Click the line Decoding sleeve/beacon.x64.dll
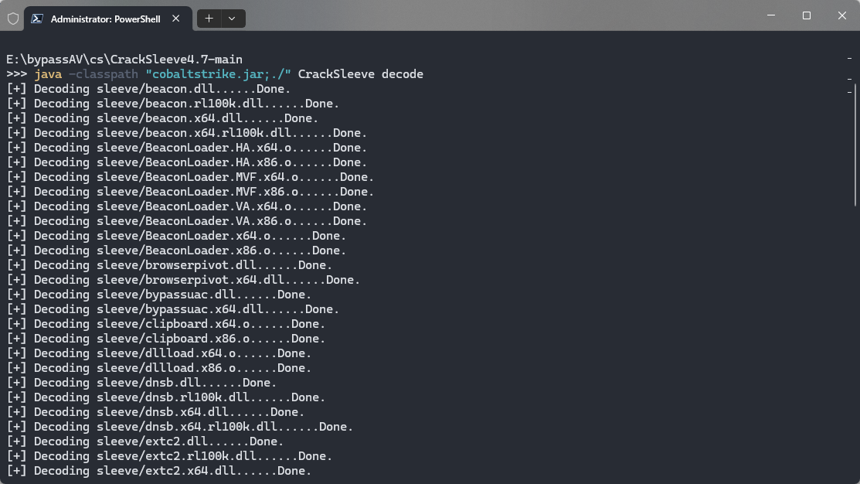The image size is (860, 484). 162,118
